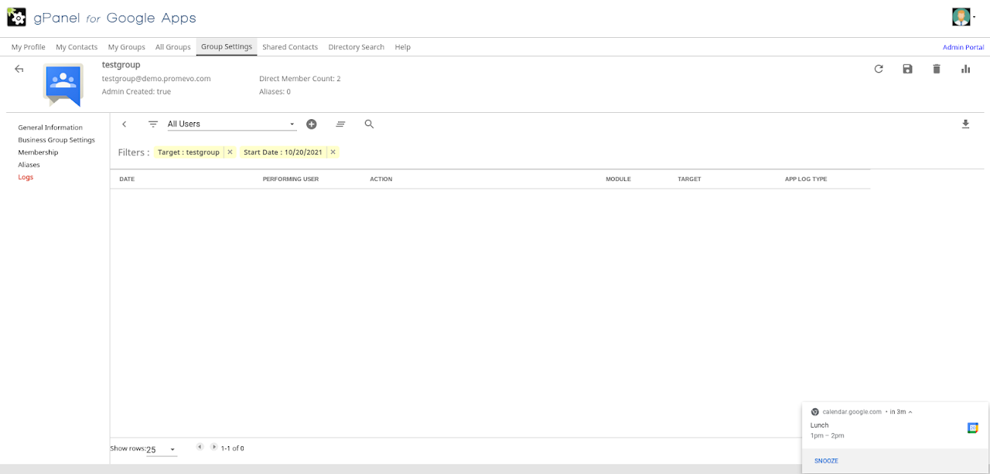This screenshot has width=990, height=474.
Task: Expand the user avatar account menu
Action: (x=963, y=17)
